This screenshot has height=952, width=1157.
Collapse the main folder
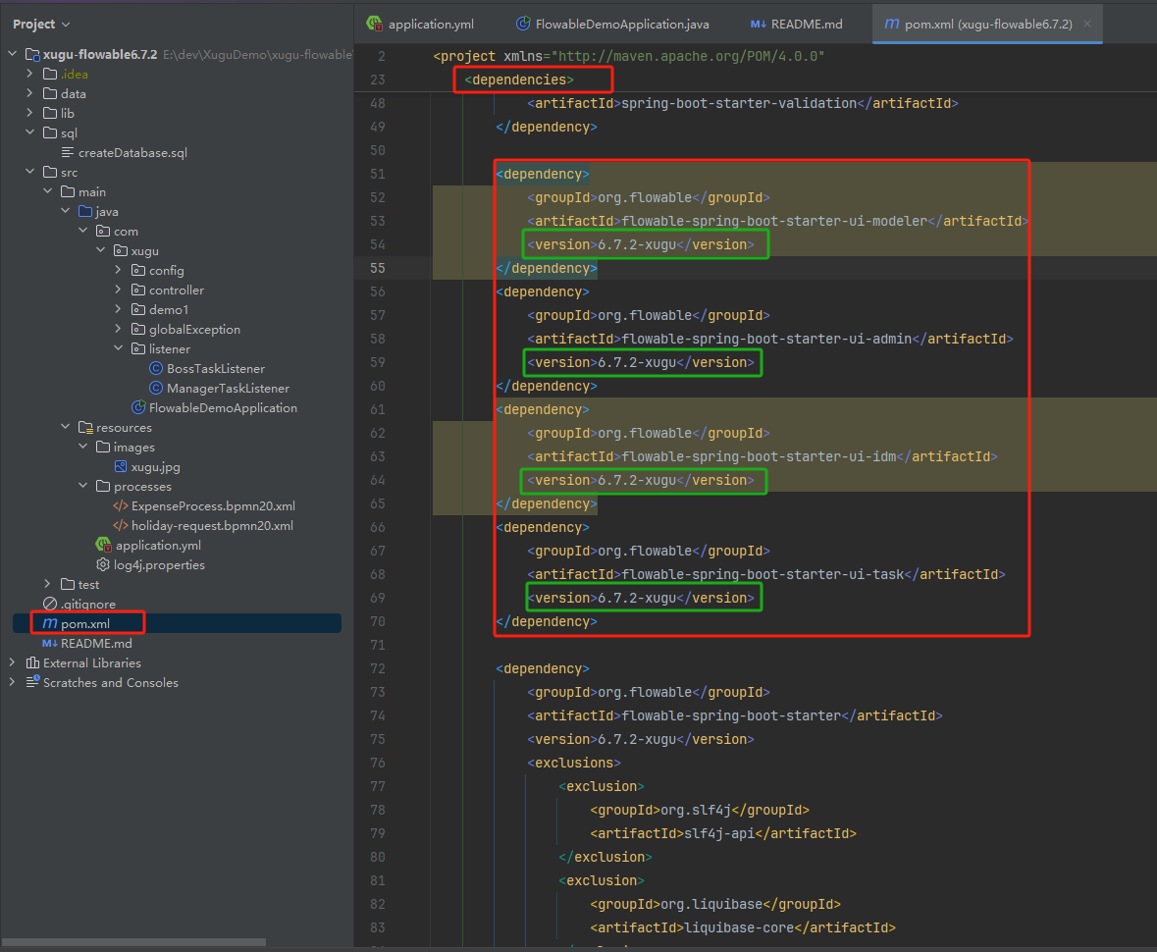(47, 191)
